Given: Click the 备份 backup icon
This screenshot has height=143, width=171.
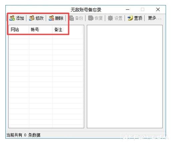Looking at the screenshot, I should (71, 18).
